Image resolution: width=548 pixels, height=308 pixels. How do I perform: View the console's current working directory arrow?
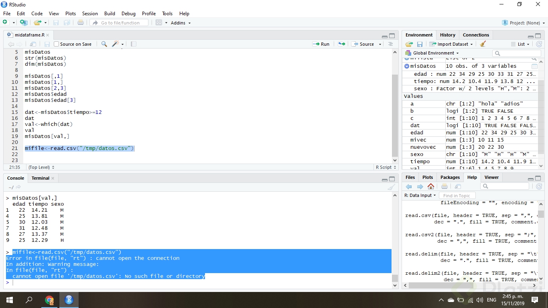pos(18,187)
